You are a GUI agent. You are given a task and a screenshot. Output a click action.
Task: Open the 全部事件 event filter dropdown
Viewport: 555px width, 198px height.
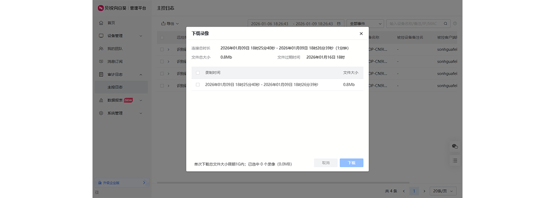365,23
